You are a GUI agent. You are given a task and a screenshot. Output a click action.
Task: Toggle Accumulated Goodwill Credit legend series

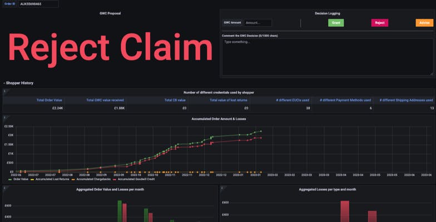[133, 179]
